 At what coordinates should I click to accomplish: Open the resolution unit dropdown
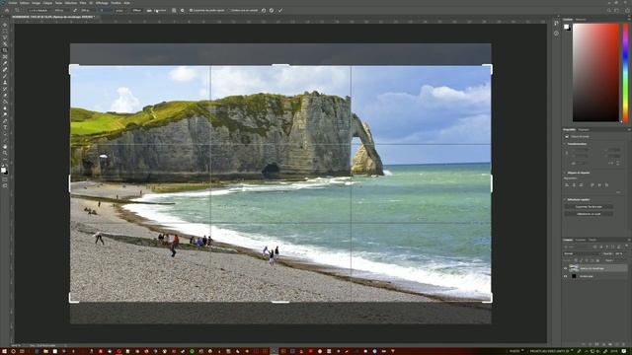pos(120,11)
